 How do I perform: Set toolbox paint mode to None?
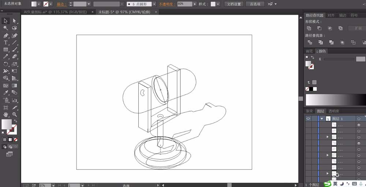pos(16,139)
